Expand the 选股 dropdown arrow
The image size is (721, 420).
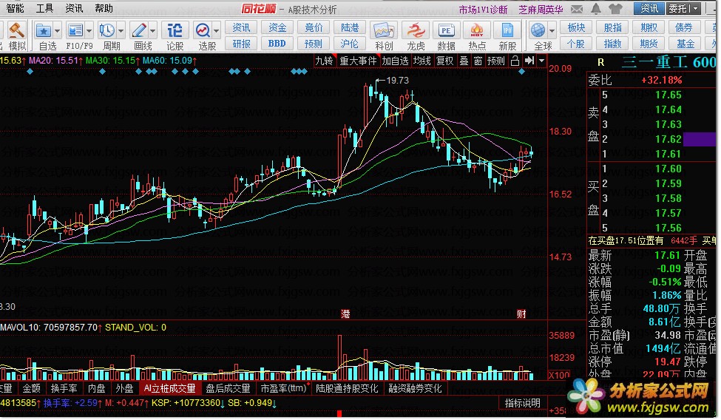coord(217,31)
